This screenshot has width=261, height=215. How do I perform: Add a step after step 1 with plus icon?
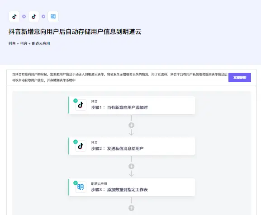point(131,125)
